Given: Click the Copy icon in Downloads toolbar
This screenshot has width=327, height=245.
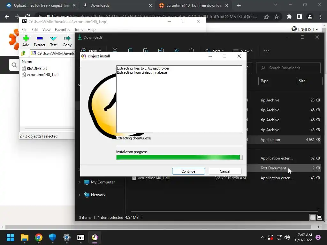Looking at the screenshot, I should [x=130, y=51].
